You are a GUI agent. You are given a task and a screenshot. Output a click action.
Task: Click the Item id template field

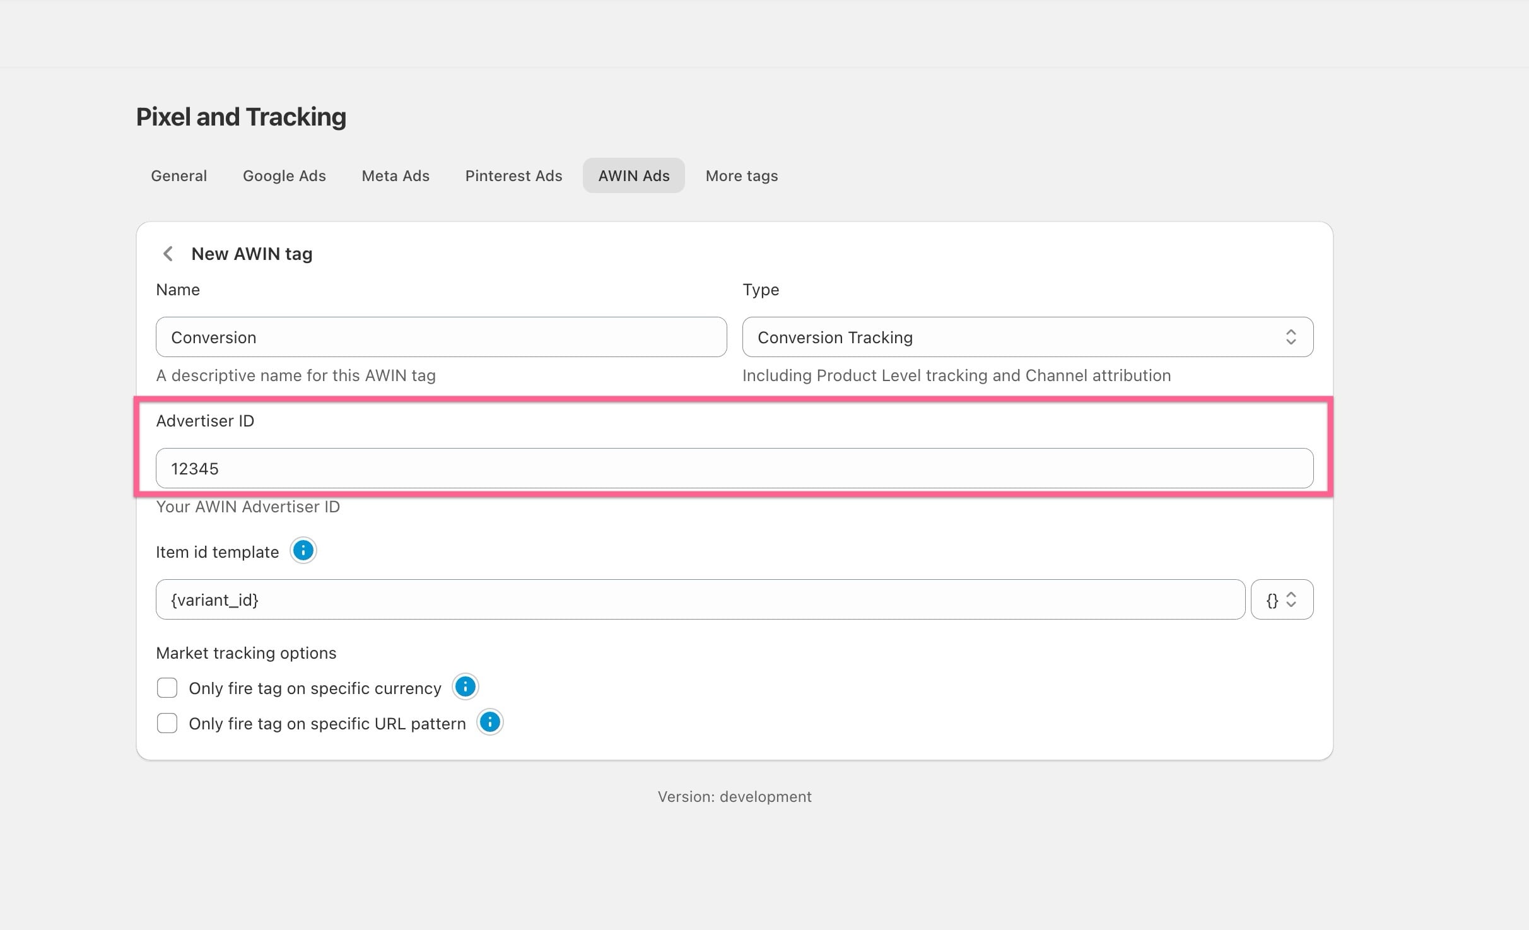point(700,599)
